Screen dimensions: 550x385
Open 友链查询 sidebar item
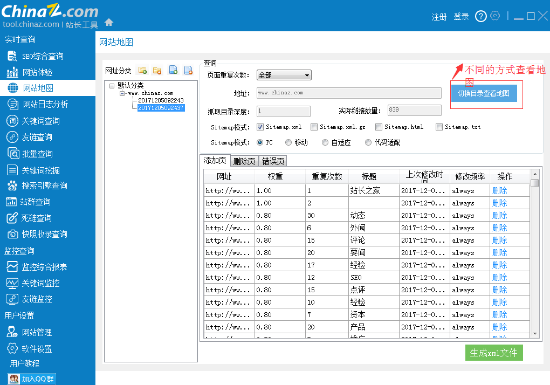30,137
